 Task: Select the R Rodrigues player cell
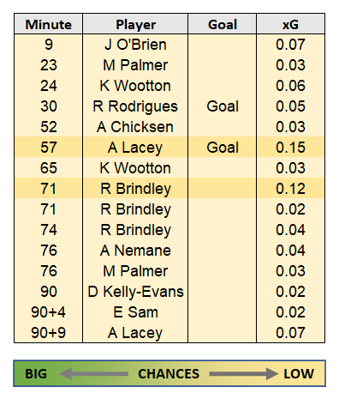coord(135,106)
